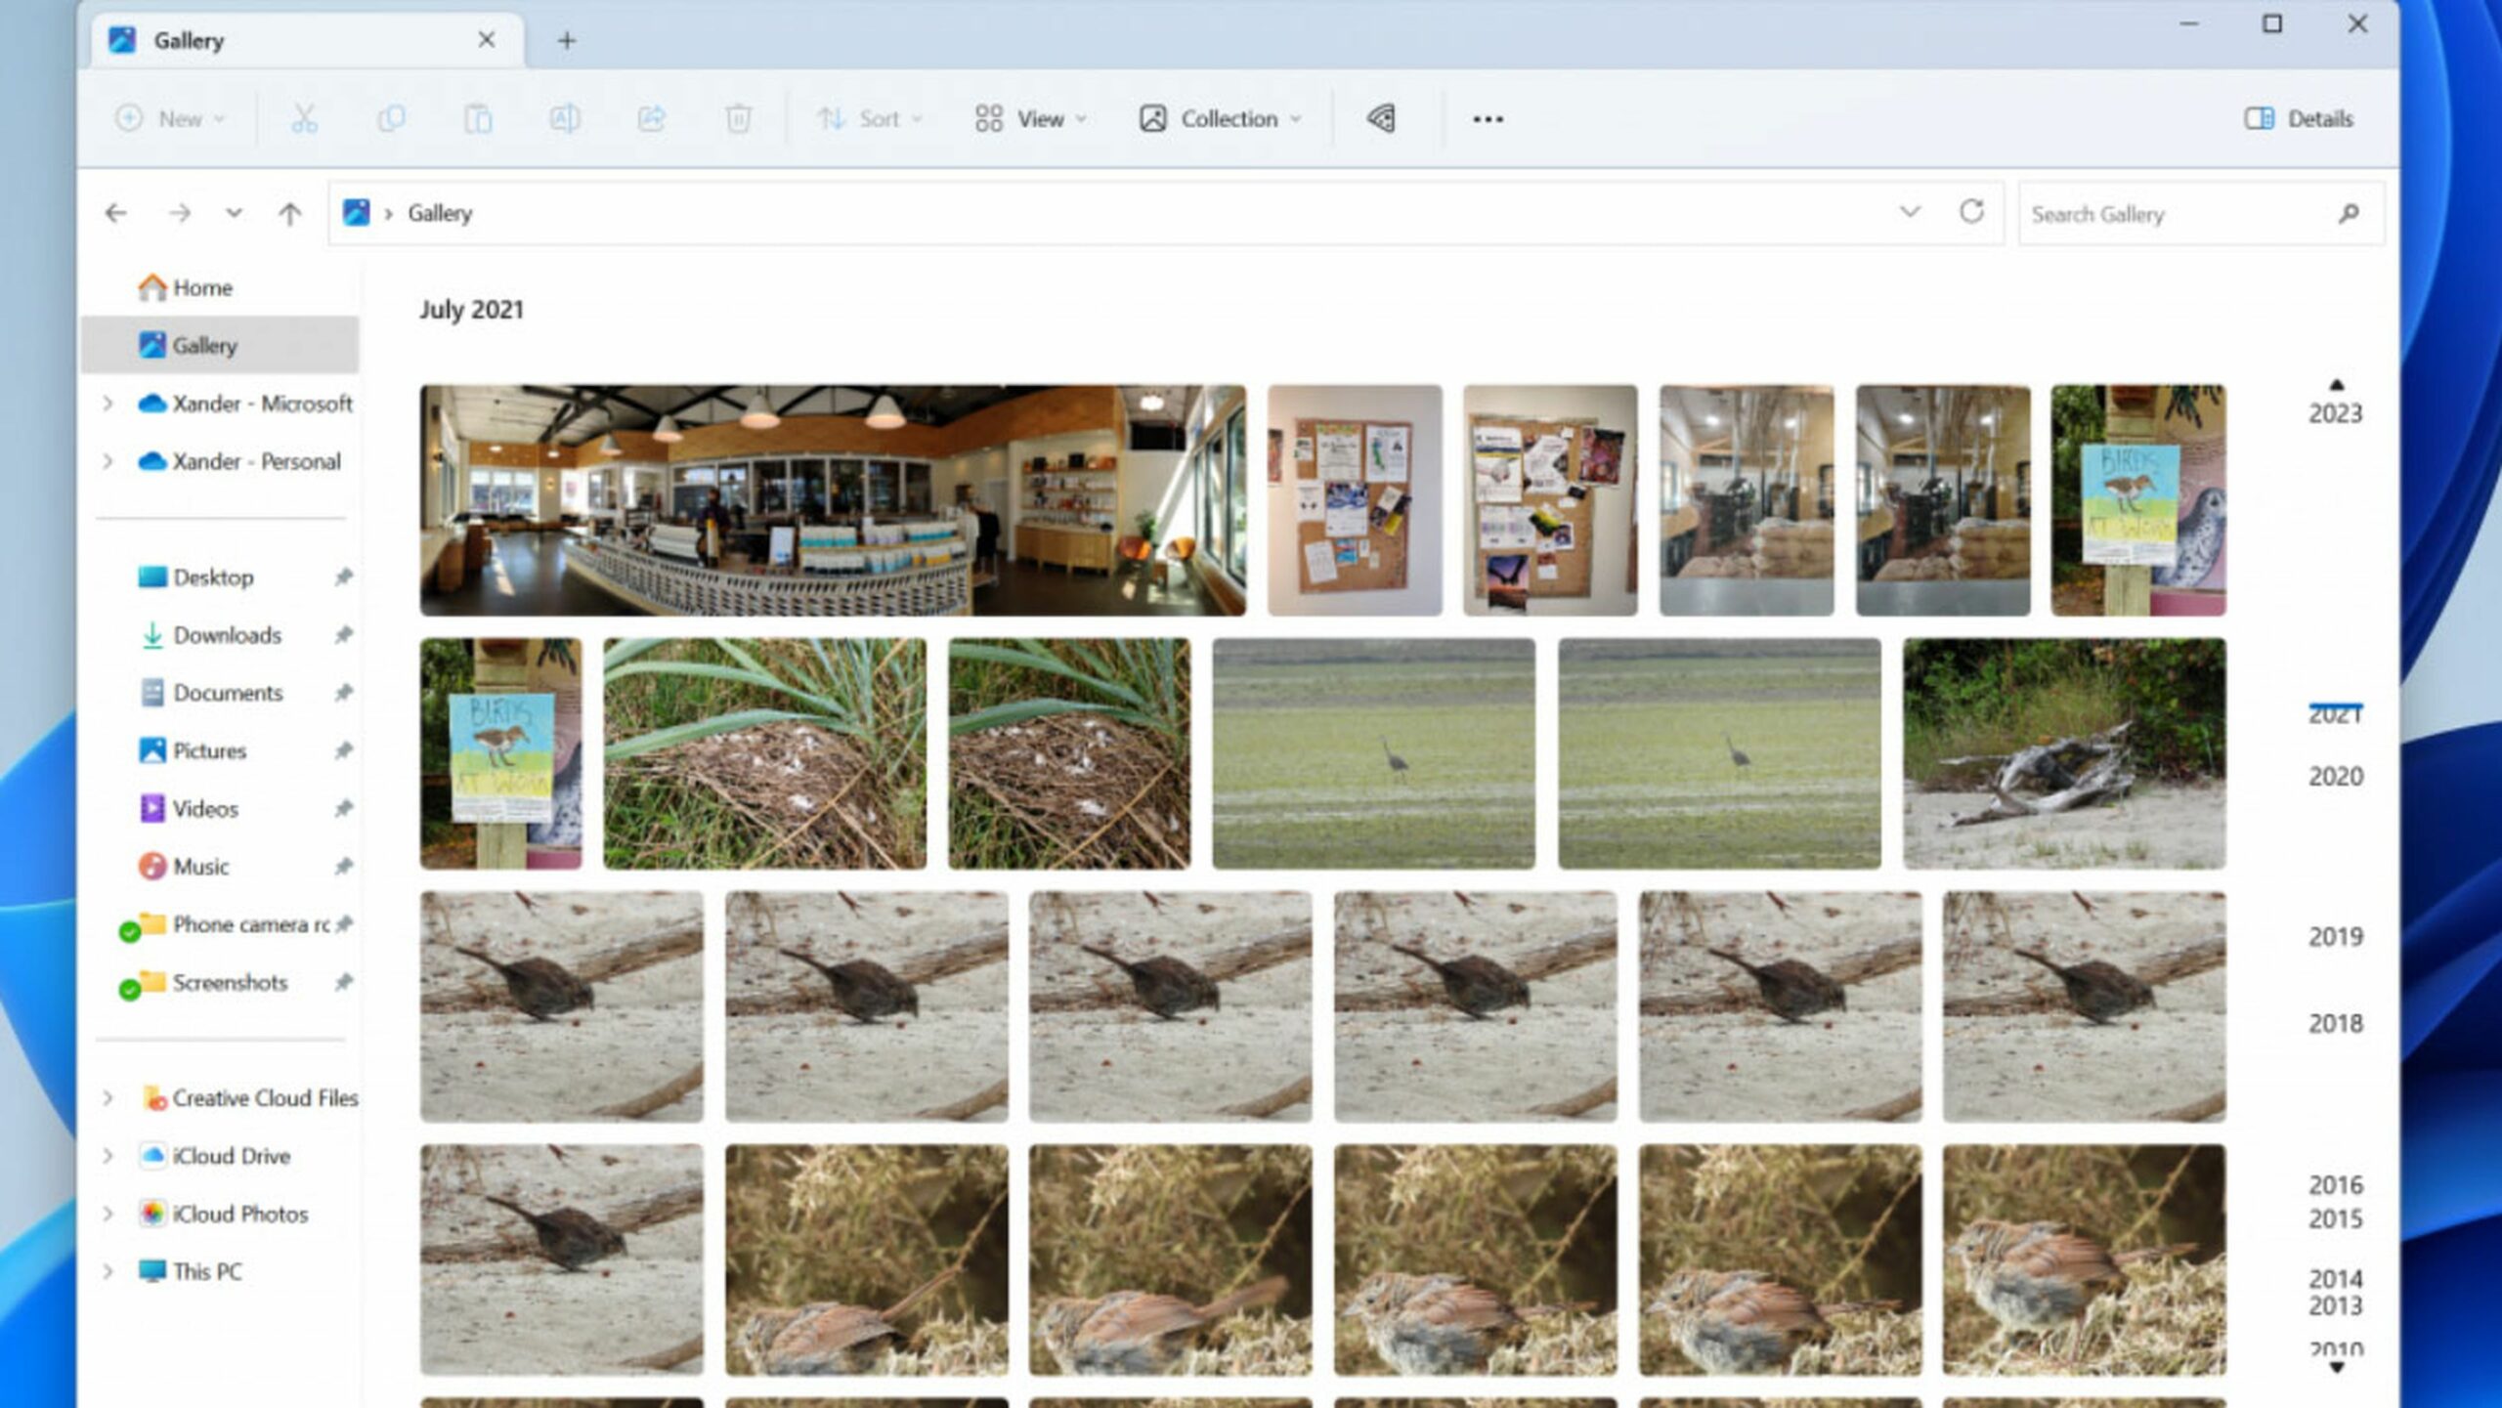The height and width of the screenshot is (1408, 2502).
Task: Toggle the Sort order dropdown
Action: click(x=866, y=118)
